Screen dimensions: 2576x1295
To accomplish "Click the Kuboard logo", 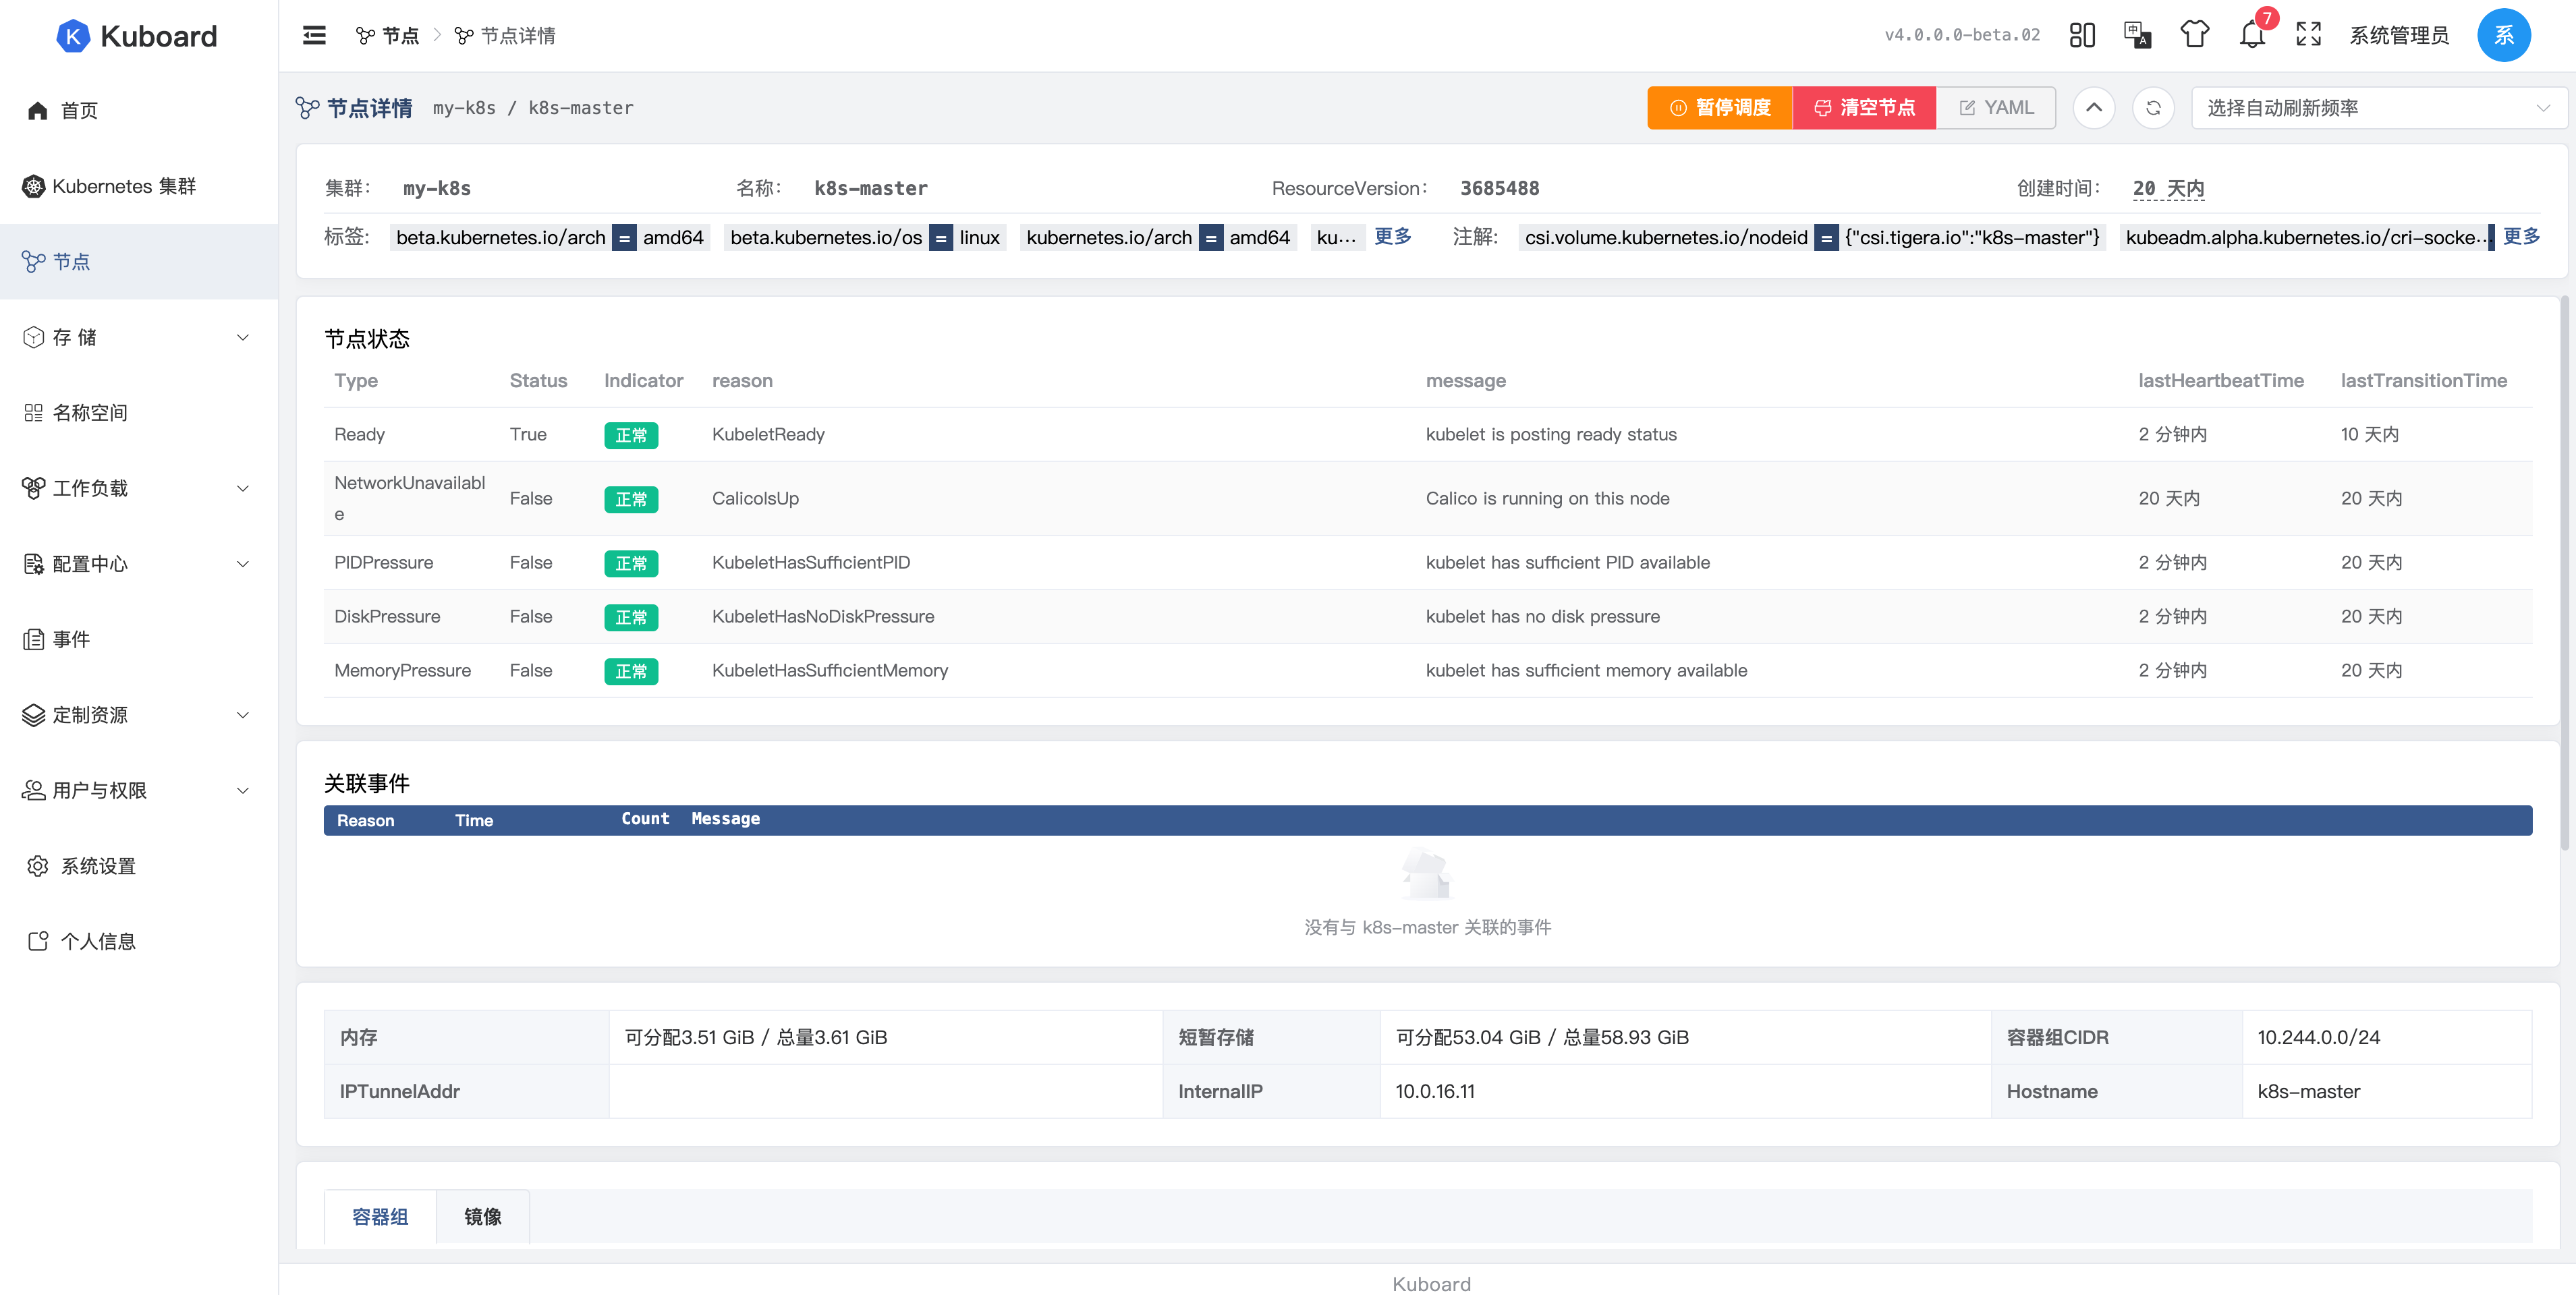I will click(137, 36).
